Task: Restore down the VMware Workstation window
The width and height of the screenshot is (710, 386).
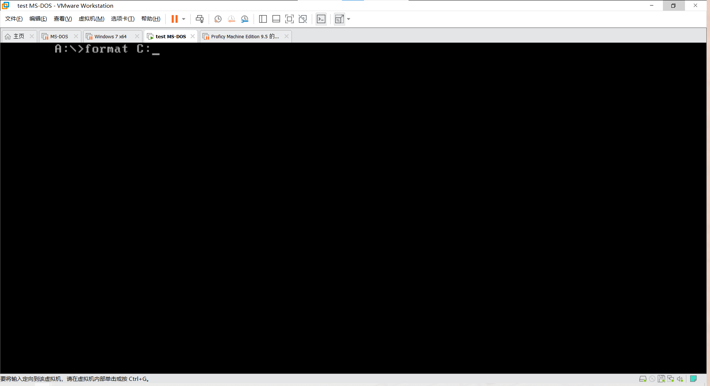Action: click(674, 6)
